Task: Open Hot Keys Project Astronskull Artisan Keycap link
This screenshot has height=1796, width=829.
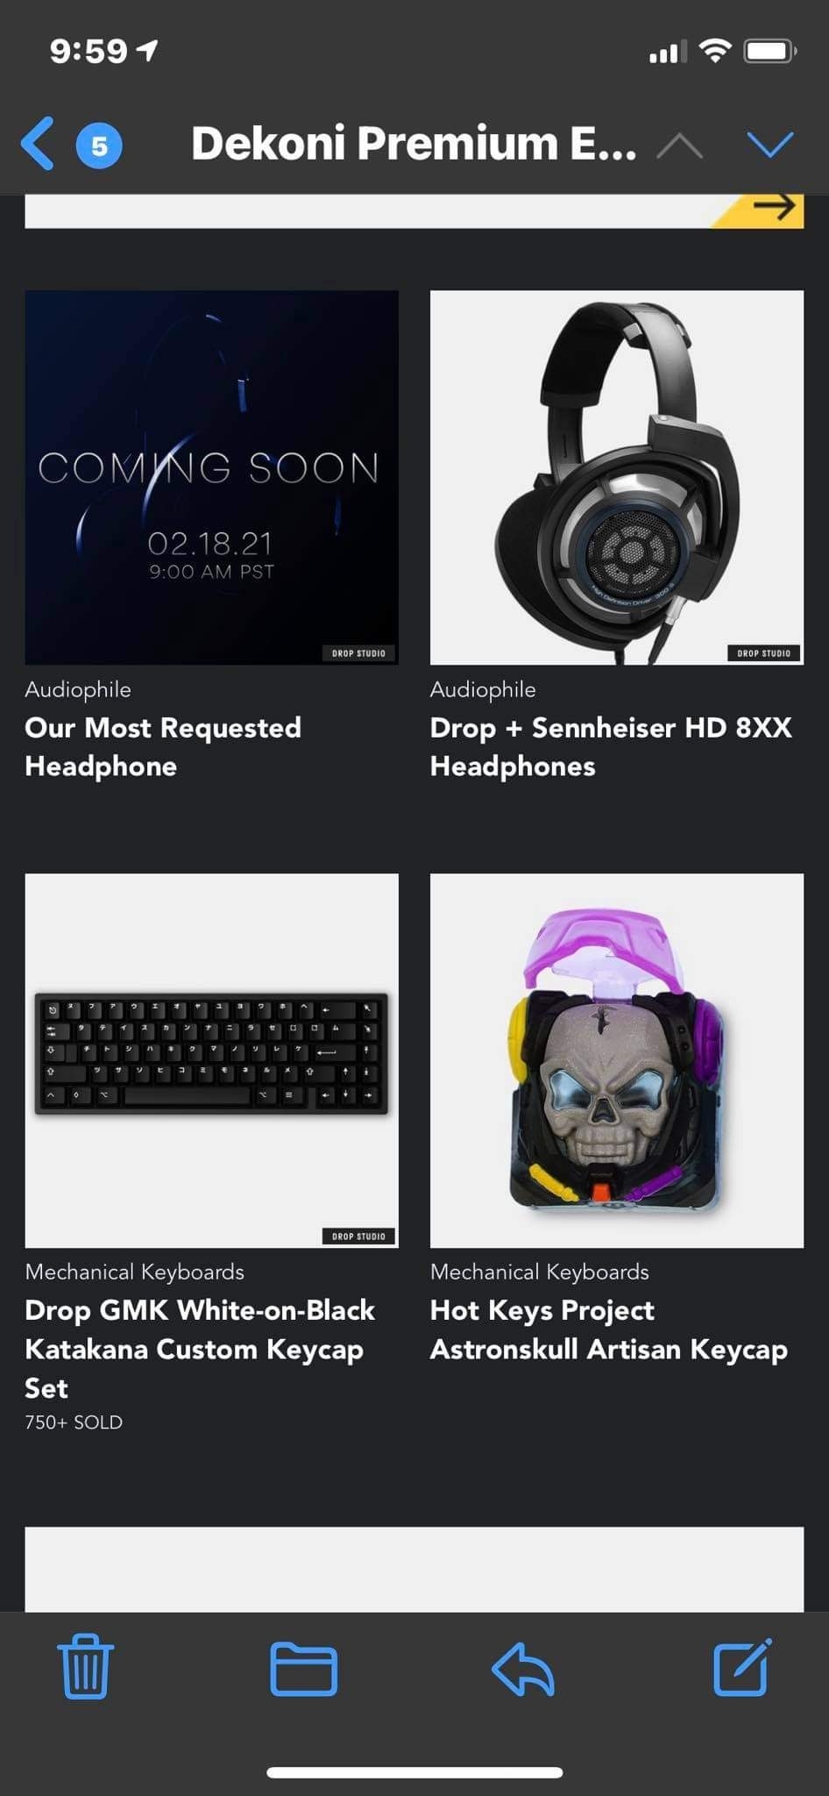Action: (609, 1329)
